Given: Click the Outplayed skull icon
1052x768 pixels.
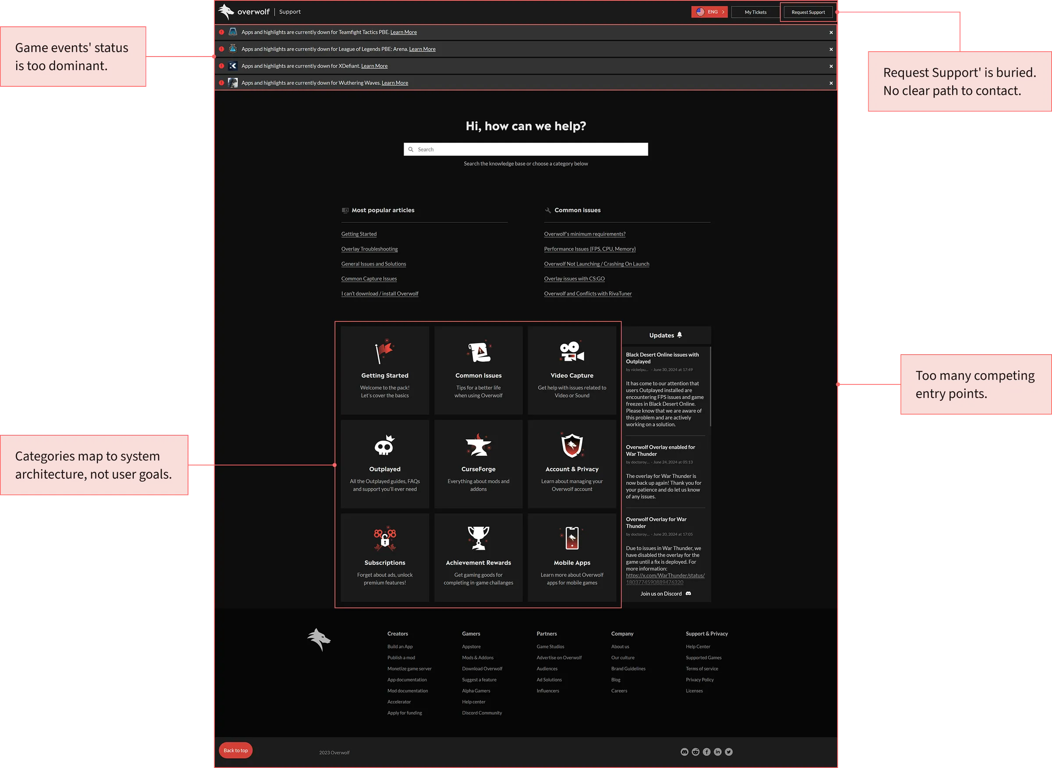Looking at the screenshot, I should pyautogui.click(x=384, y=445).
